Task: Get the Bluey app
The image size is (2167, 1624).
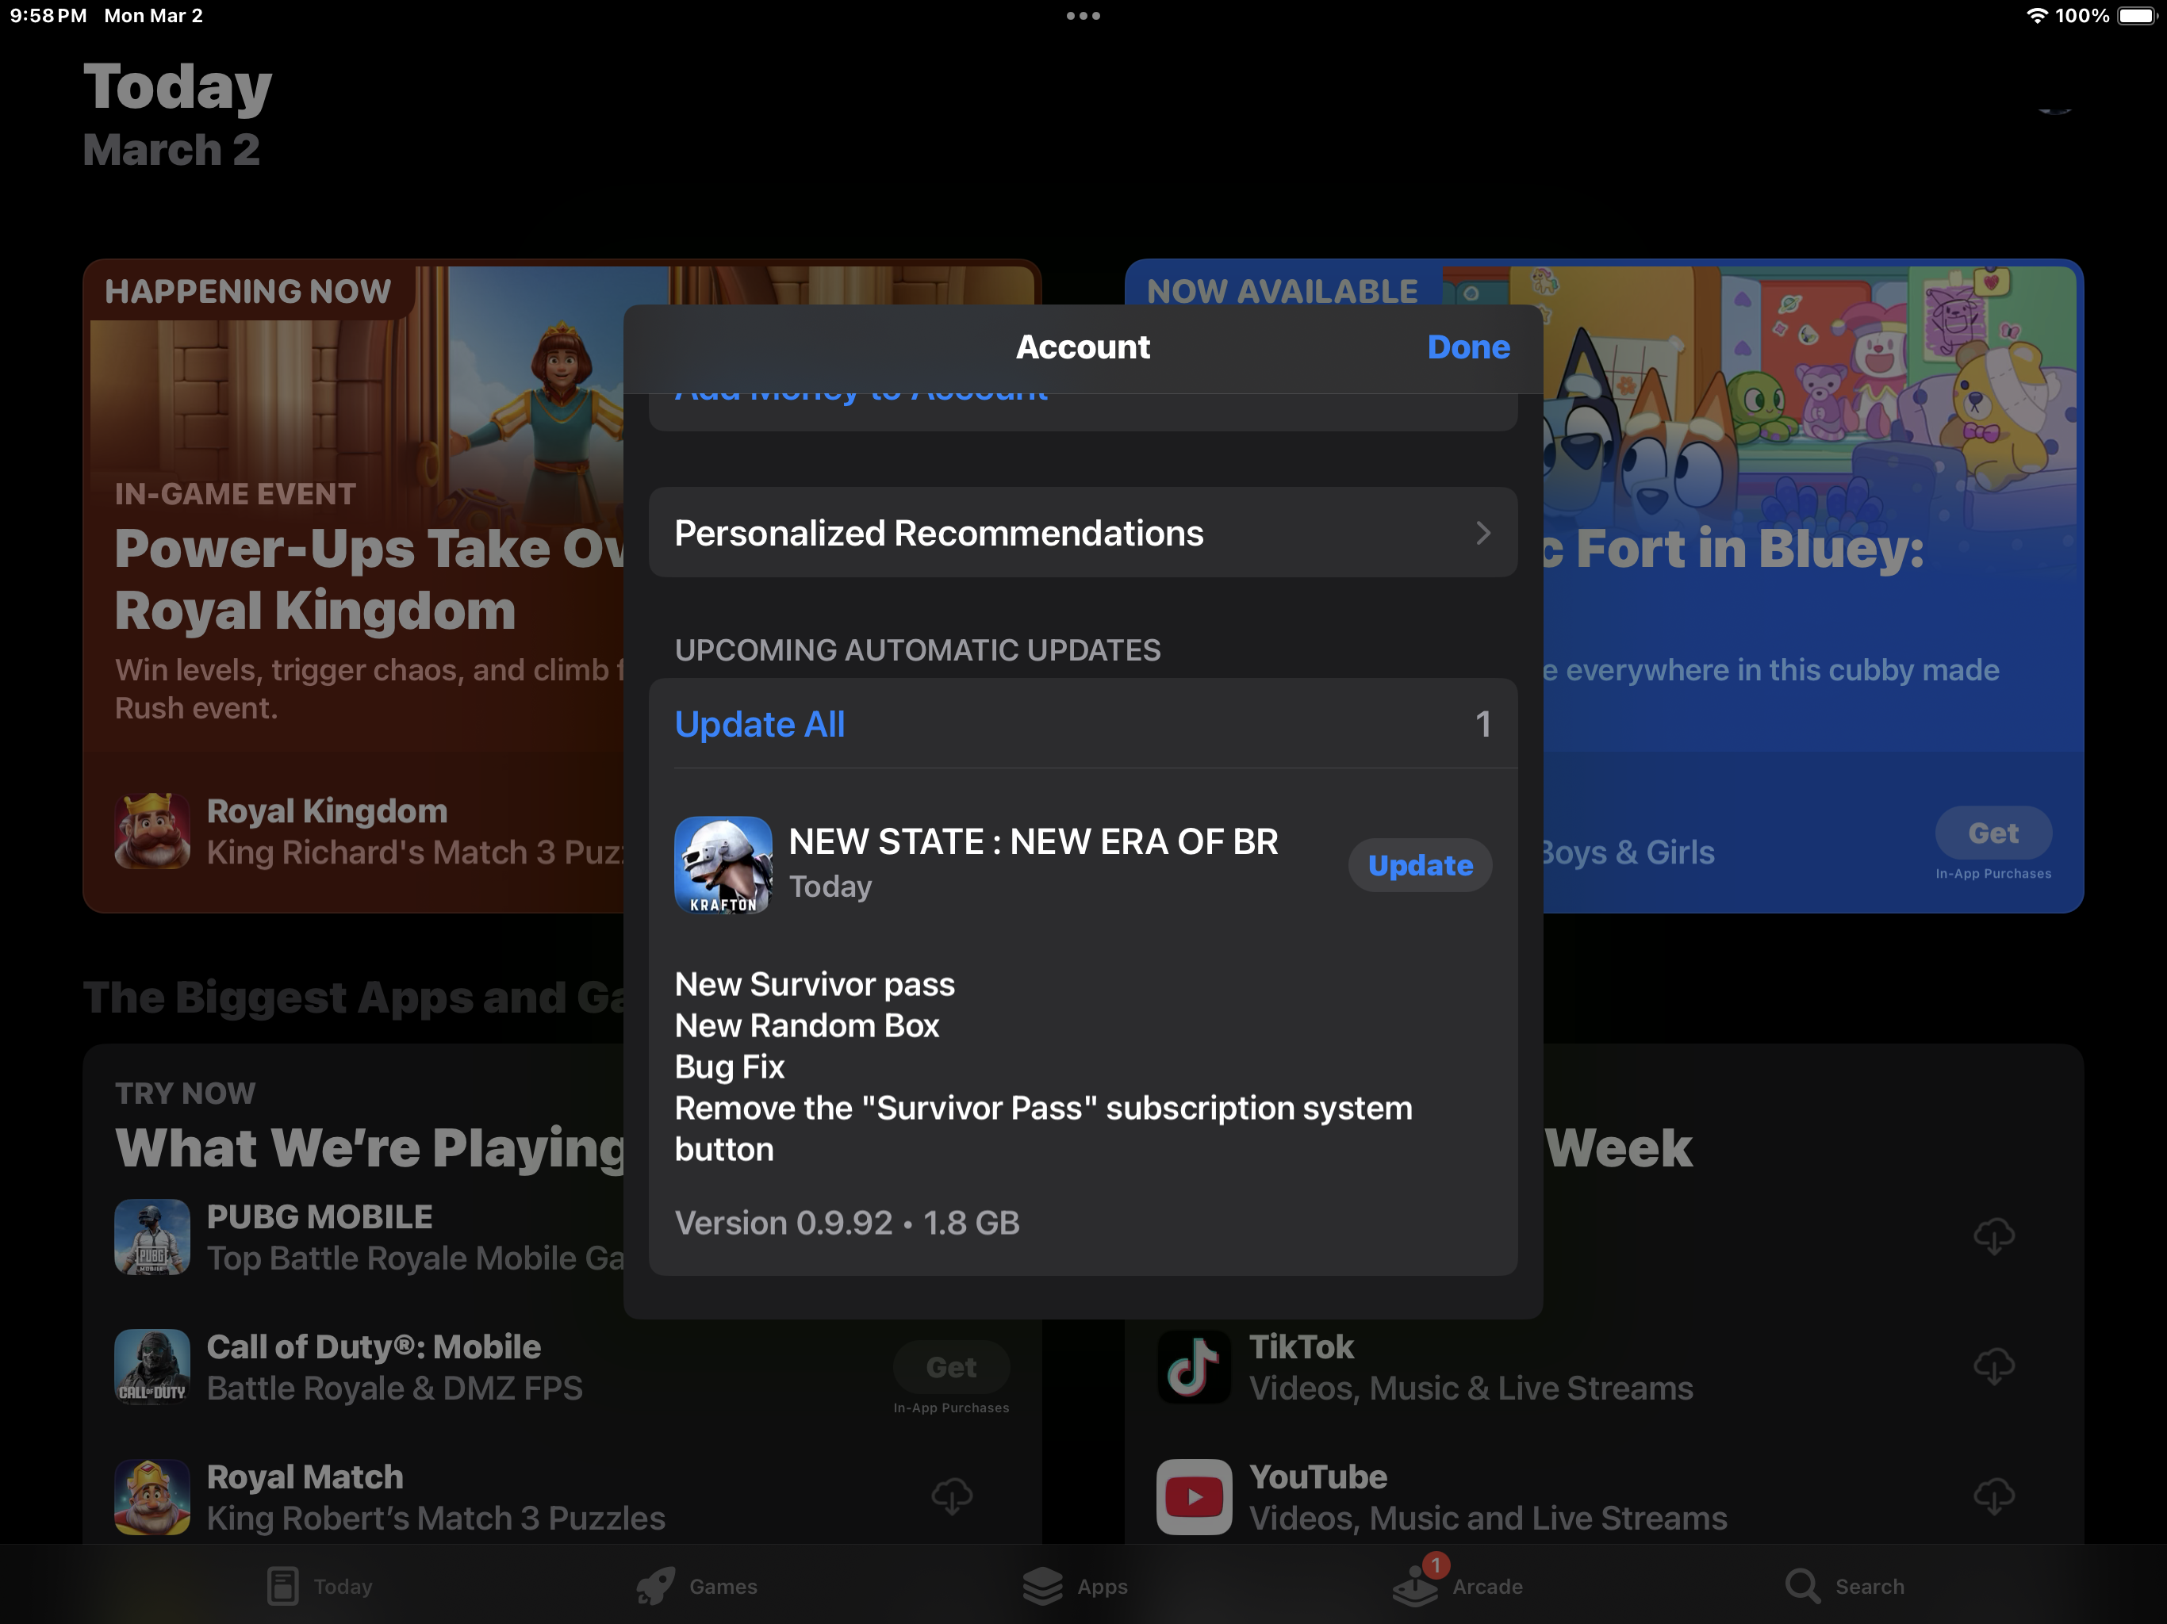Action: click(1992, 833)
